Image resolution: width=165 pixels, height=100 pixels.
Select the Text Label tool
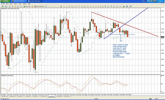click(x=69, y=6)
